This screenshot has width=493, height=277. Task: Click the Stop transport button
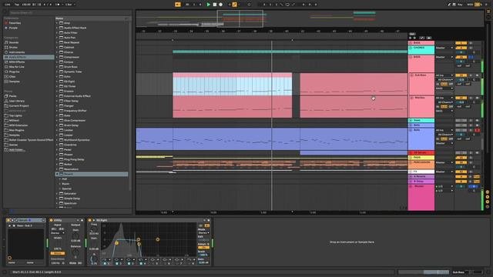point(214,5)
